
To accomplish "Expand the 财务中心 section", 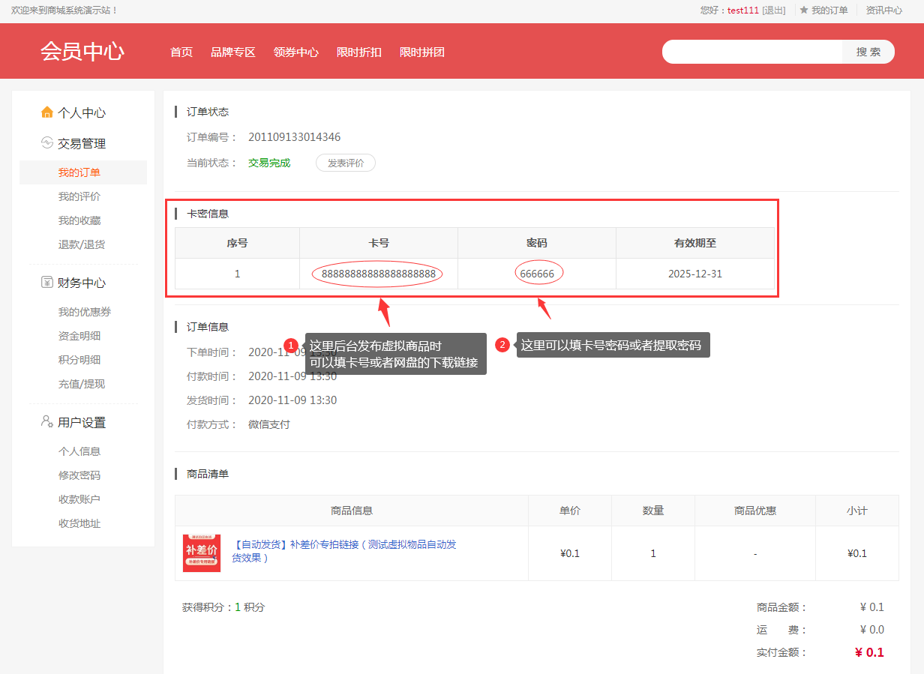I will 82,283.
